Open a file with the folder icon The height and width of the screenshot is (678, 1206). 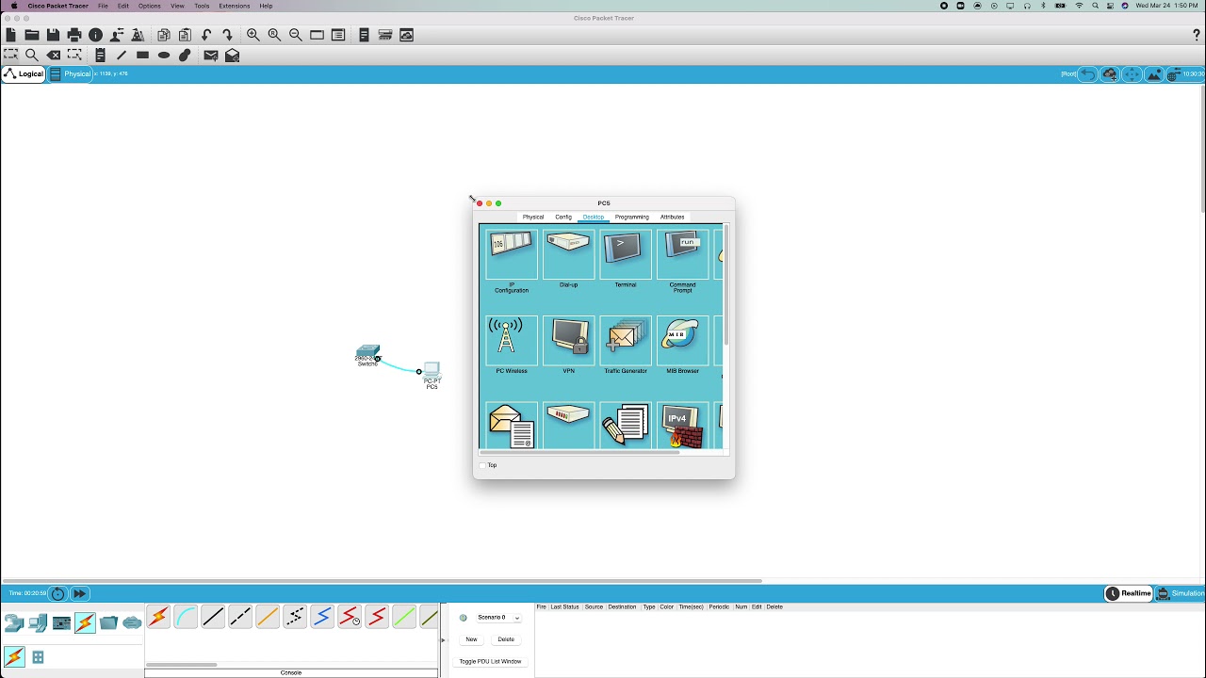32,35
